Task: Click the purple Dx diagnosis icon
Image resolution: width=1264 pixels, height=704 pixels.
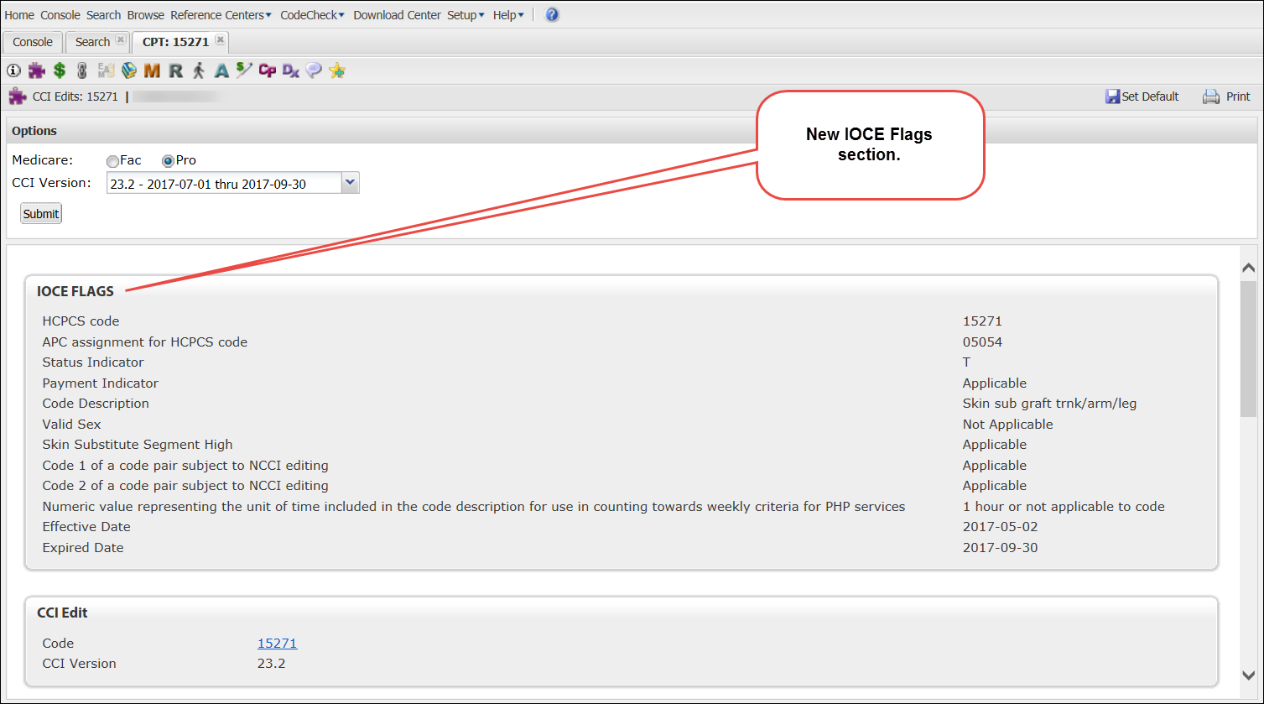Action: tap(291, 70)
